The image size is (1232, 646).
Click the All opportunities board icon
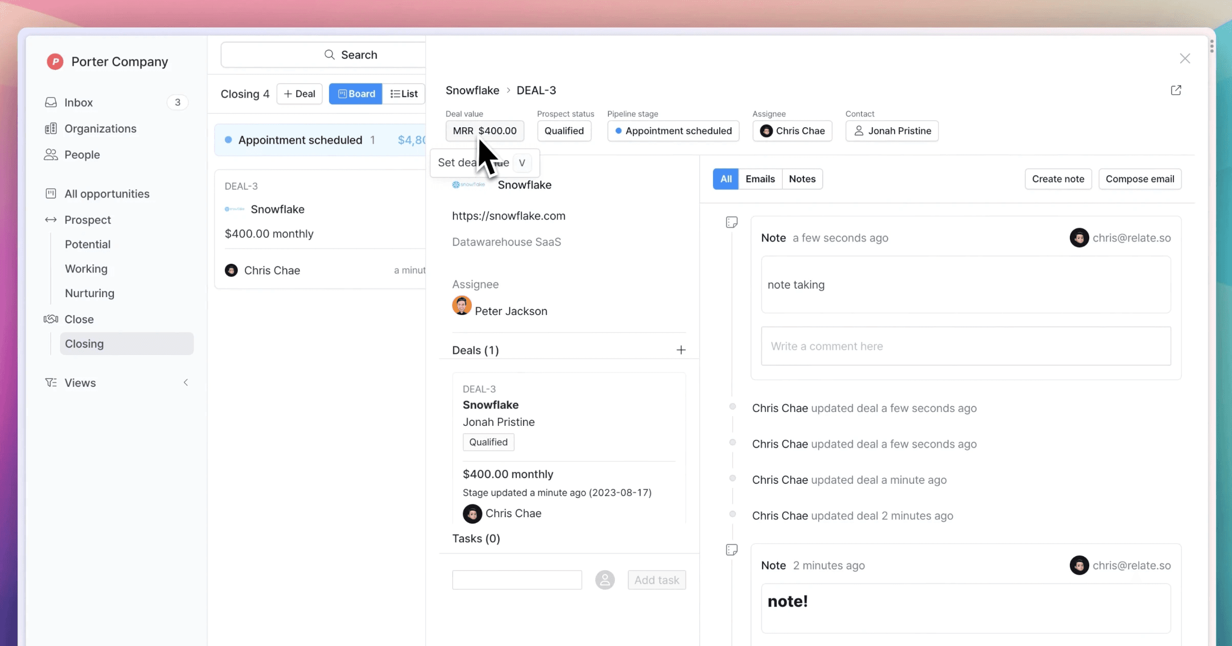(x=51, y=193)
